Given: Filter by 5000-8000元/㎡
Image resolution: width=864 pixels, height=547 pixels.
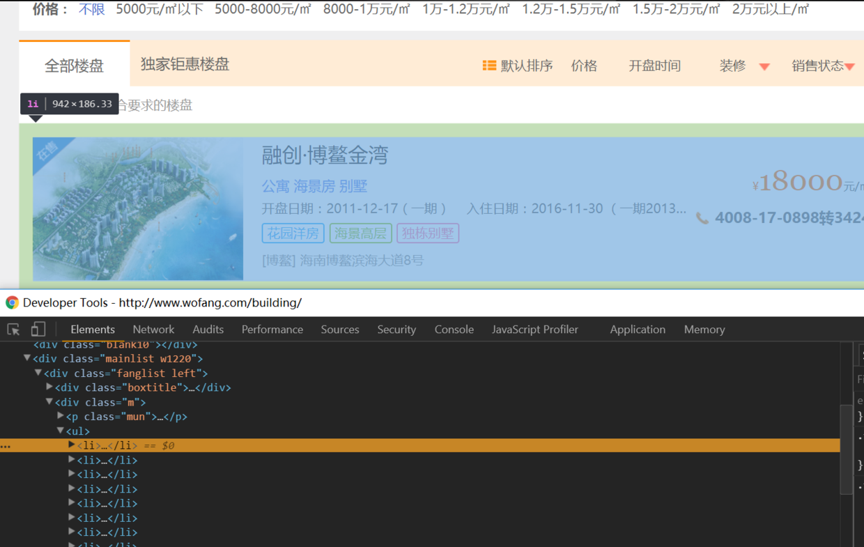Looking at the screenshot, I should click(x=263, y=10).
